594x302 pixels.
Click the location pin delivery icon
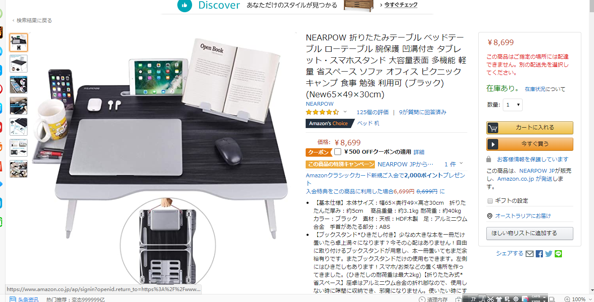tap(490, 216)
